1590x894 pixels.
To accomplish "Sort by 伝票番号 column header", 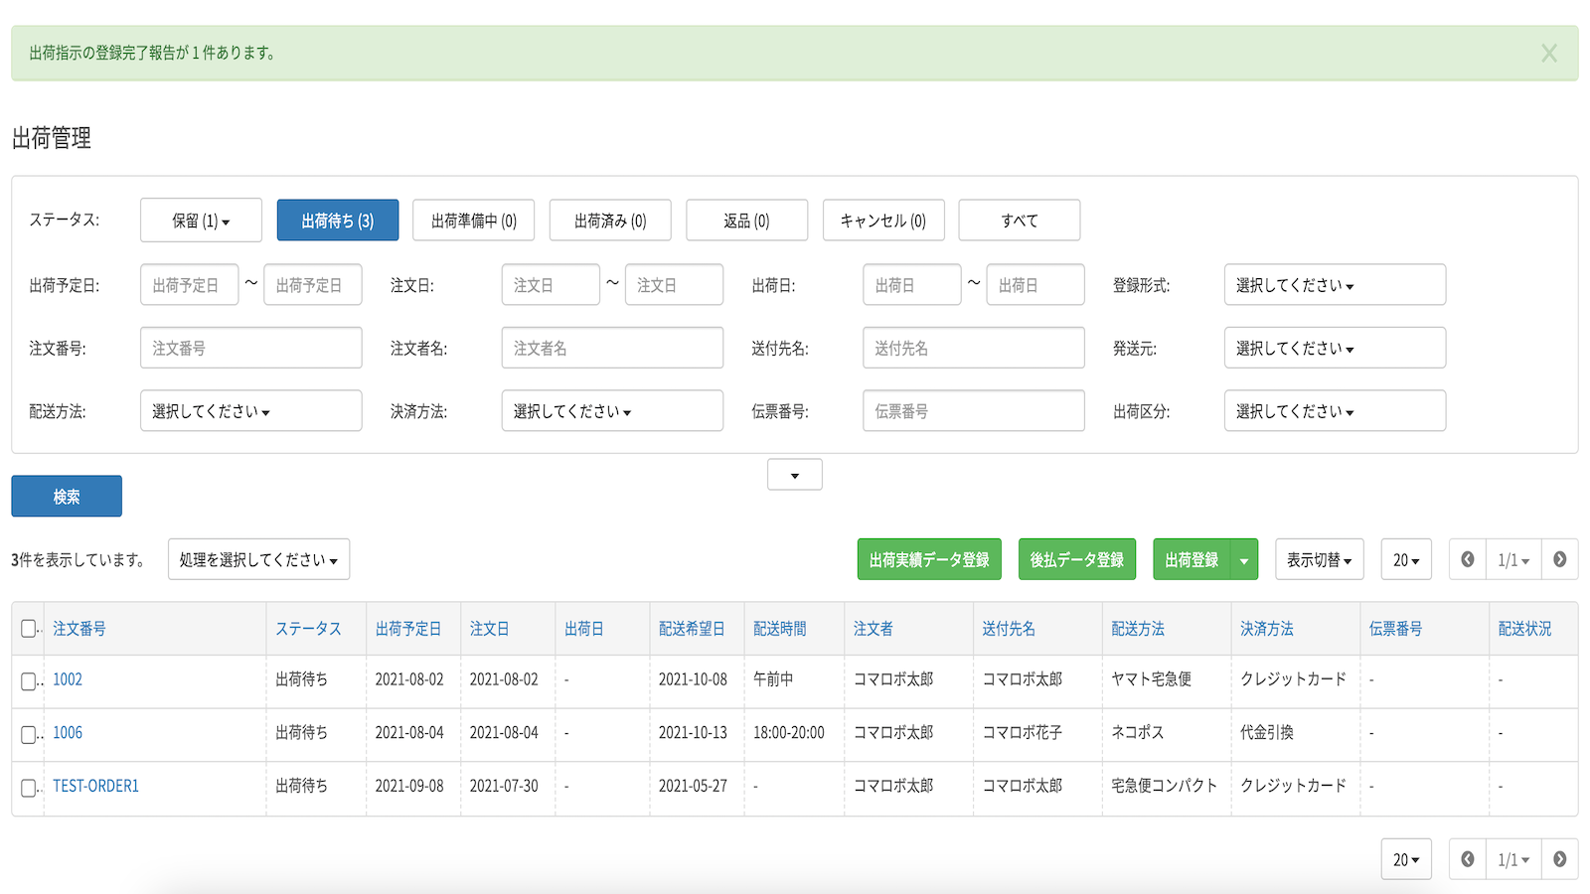I will [1395, 628].
